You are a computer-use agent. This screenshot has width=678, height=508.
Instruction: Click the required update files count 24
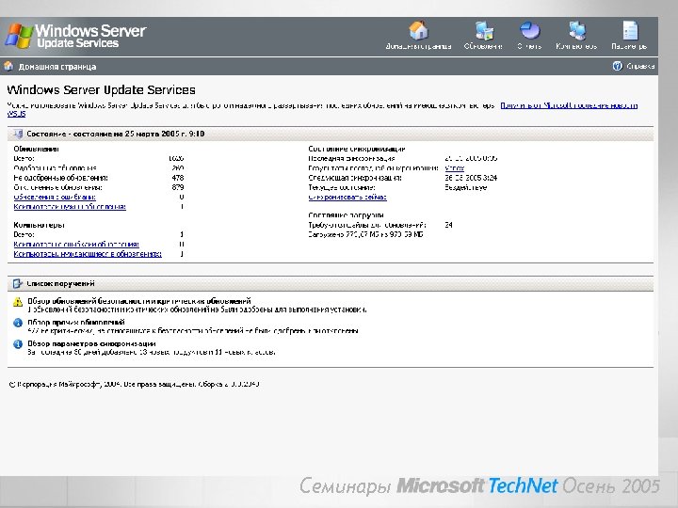point(448,225)
